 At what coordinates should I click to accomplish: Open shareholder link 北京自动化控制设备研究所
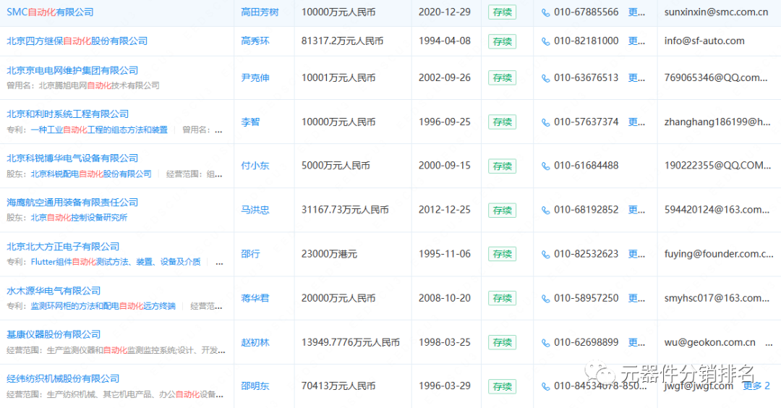coord(80,218)
